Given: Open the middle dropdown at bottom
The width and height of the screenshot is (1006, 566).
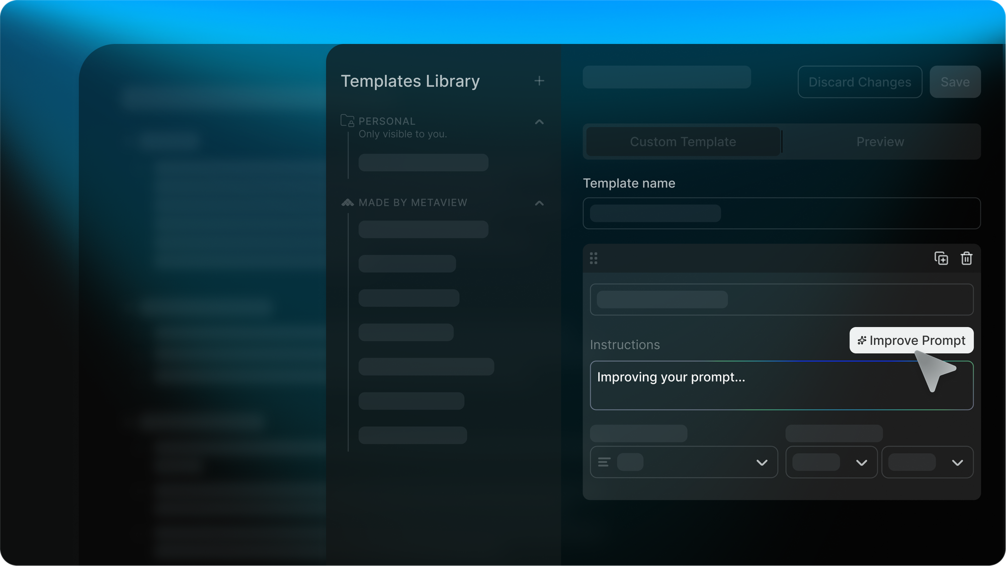Looking at the screenshot, I should (x=861, y=462).
